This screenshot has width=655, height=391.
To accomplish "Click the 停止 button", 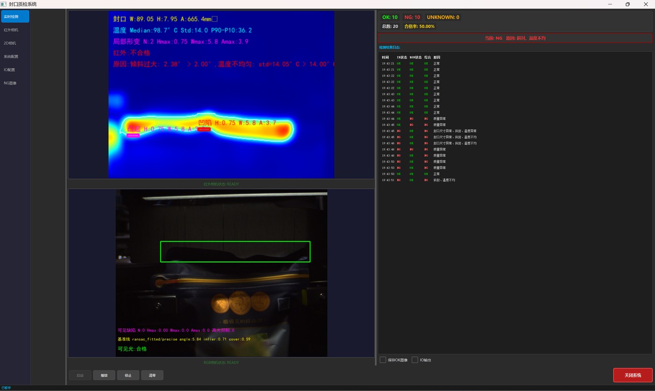I will pyautogui.click(x=128, y=375).
